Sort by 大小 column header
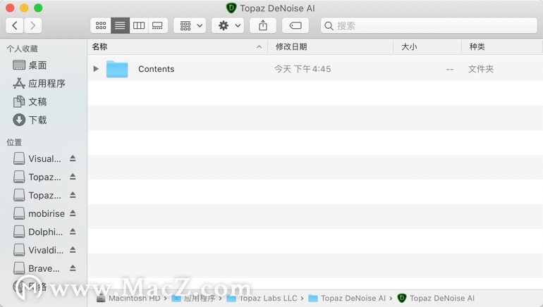Viewport: 543px width, 307px height. pos(427,46)
